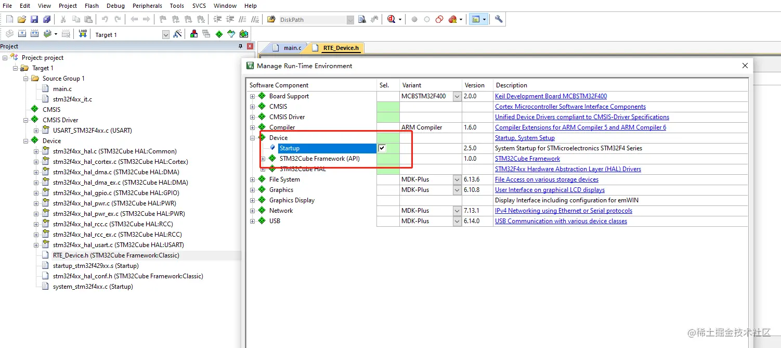Open USB Communication with various device classes link
The height and width of the screenshot is (348, 781).
(x=561, y=221)
